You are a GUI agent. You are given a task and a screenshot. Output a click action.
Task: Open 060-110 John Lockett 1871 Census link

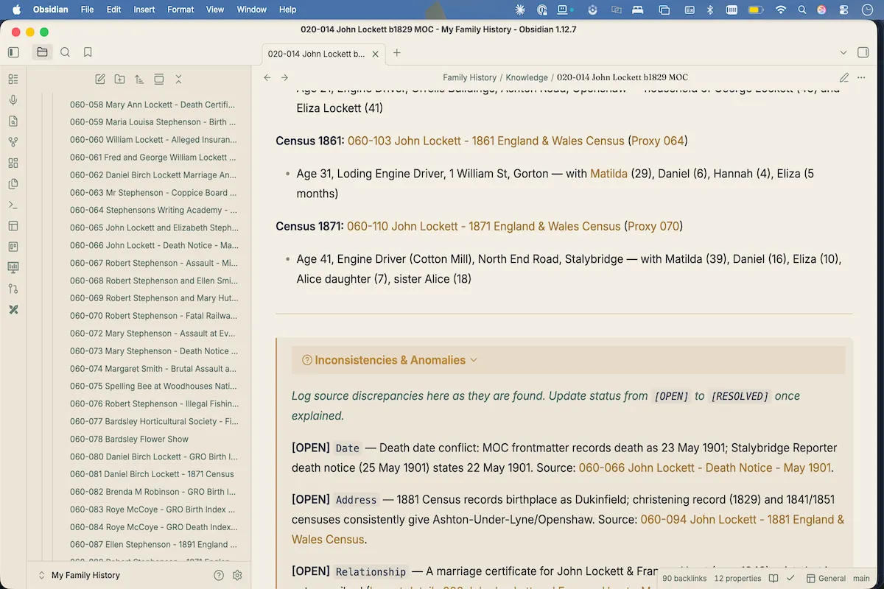pos(484,226)
